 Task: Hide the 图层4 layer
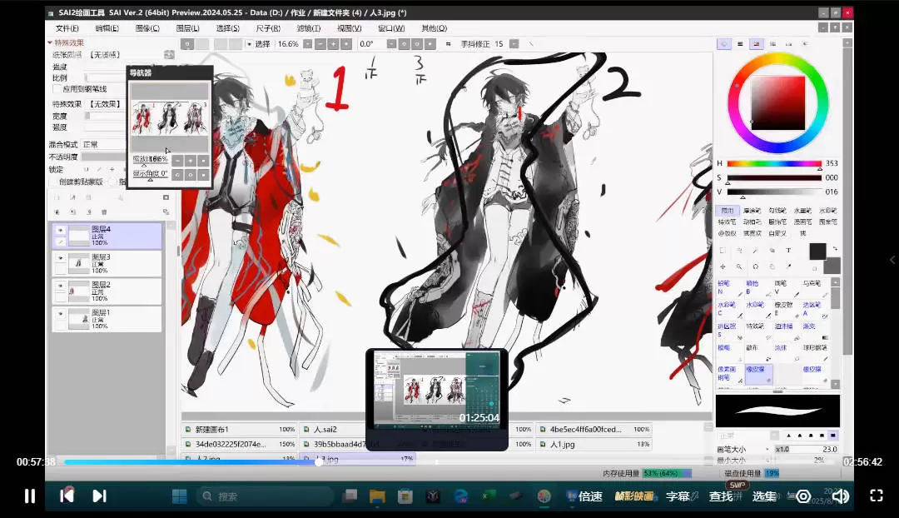point(60,231)
